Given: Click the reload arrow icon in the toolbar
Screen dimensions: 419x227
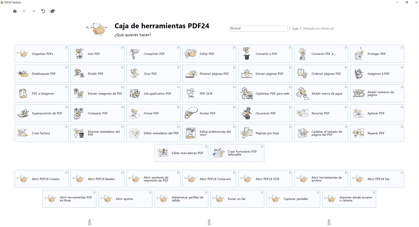Looking at the screenshot, I should click(x=43, y=11).
